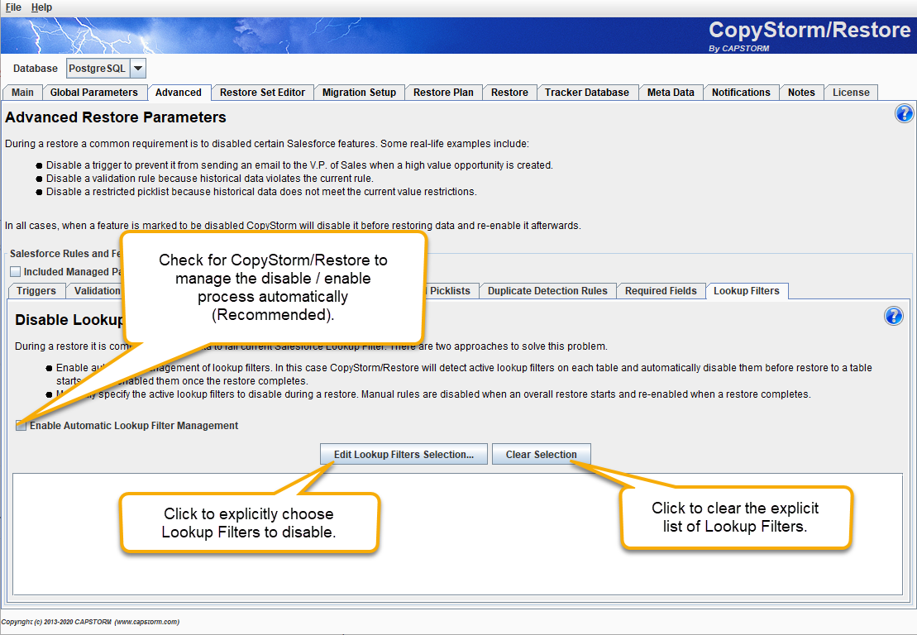Select the Triggers sub-tab
This screenshot has width=917, height=635.
point(36,291)
